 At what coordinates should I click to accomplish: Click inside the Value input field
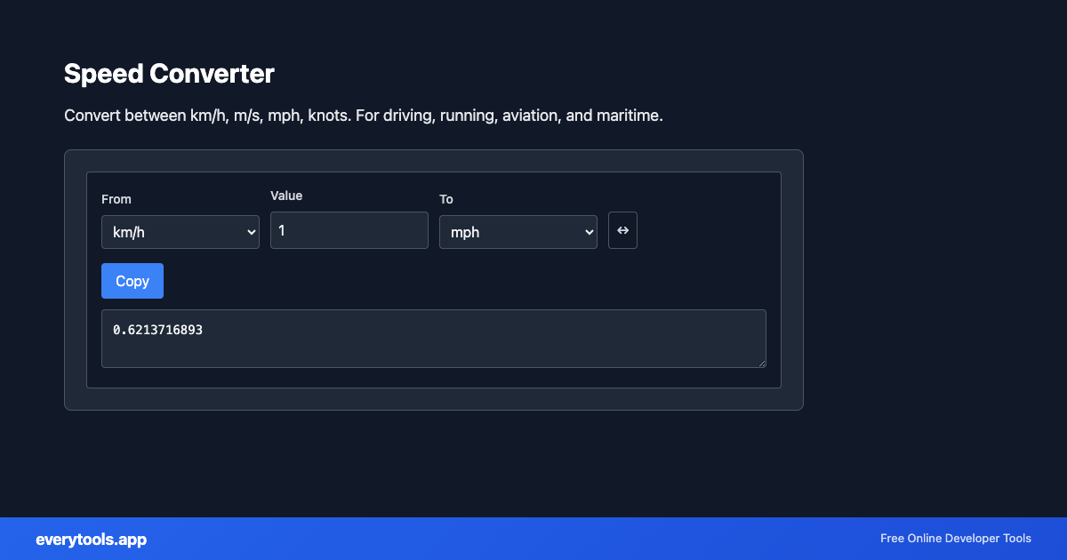[349, 229]
